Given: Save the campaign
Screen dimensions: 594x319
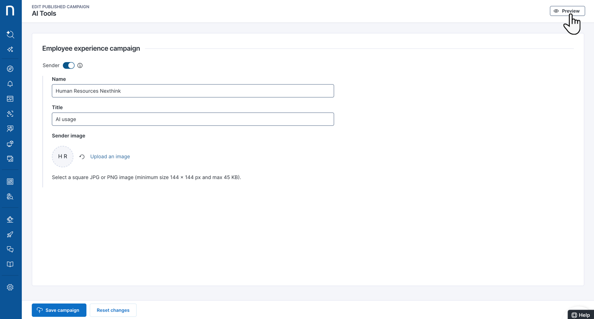Looking at the screenshot, I should (59, 310).
